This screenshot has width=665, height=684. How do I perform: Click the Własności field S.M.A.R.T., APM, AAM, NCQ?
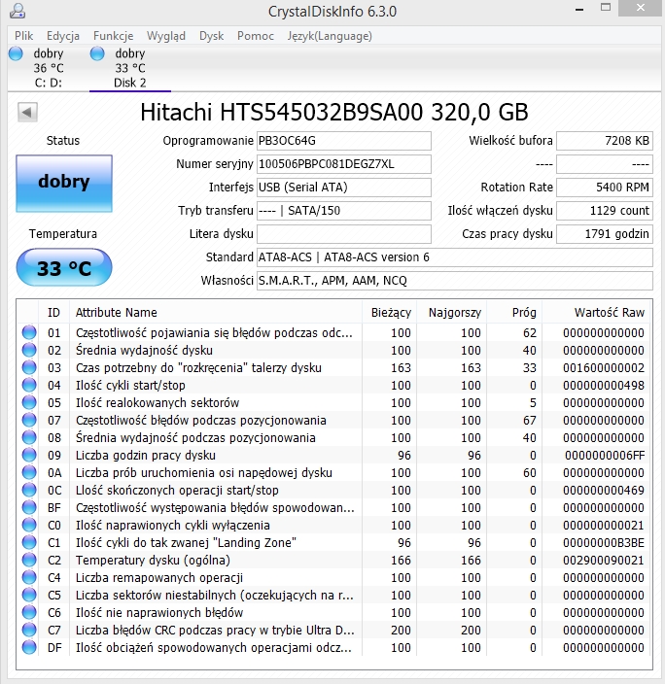pyautogui.click(x=455, y=281)
